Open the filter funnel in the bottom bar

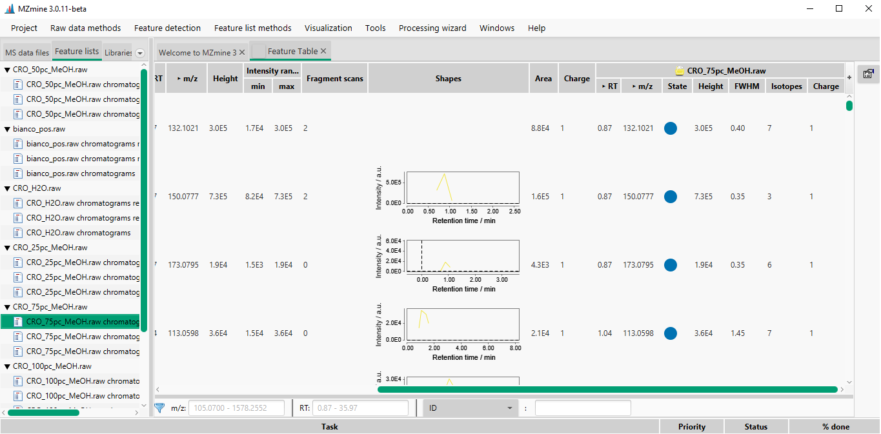pos(159,407)
